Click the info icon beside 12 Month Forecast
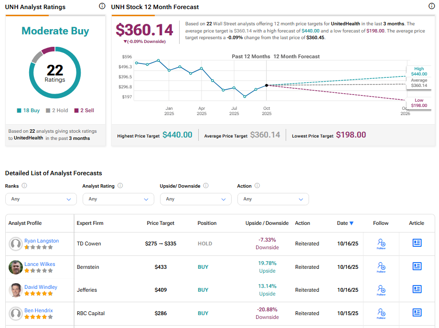The image size is (439, 328). click(x=432, y=6)
